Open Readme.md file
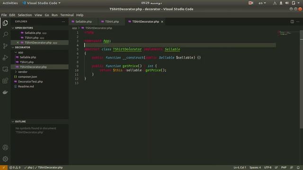Viewport: 303px width, 170px height. point(40,86)
